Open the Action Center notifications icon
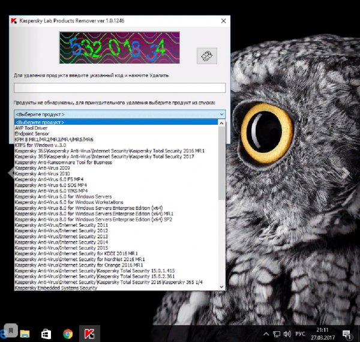Screen dimensions: 360x342 [x=347, y=334]
